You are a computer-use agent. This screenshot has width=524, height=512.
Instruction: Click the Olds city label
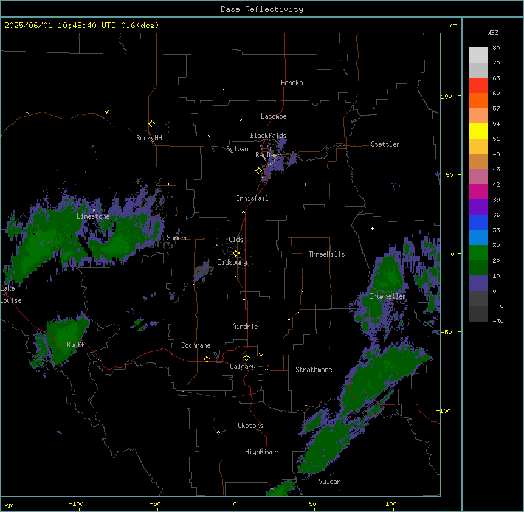[236, 240]
